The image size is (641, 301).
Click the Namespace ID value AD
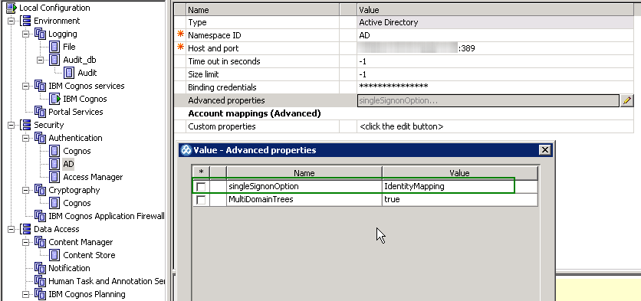click(495, 35)
